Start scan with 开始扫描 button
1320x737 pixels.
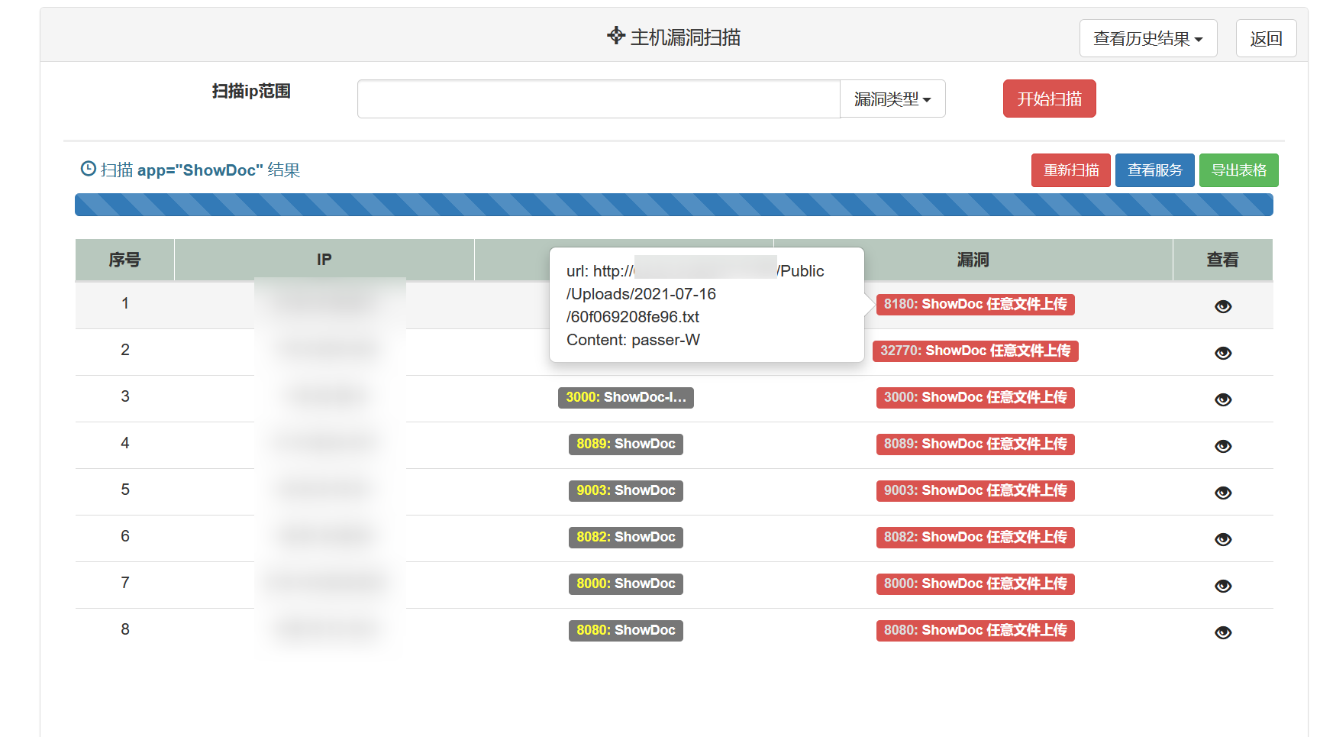pos(1049,99)
